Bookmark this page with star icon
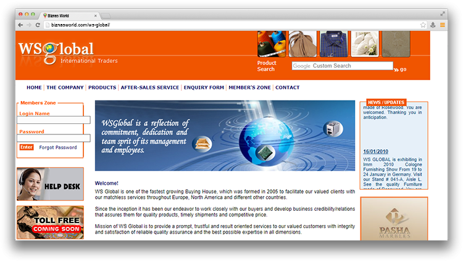The height and width of the screenshot is (262, 463). (x=423, y=25)
